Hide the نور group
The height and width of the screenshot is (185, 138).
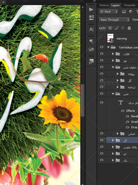[102, 60]
